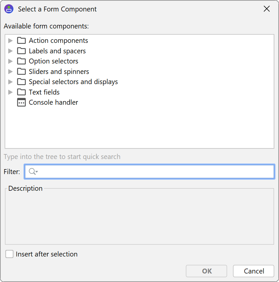
Task: Click the Console handler icon
Action: (x=21, y=102)
